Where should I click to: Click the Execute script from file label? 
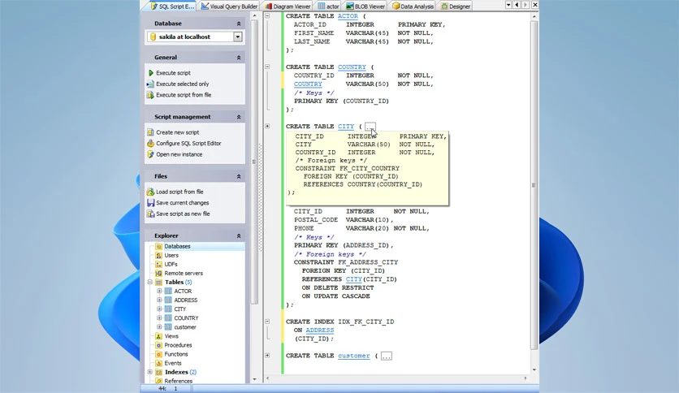pos(184,95)
